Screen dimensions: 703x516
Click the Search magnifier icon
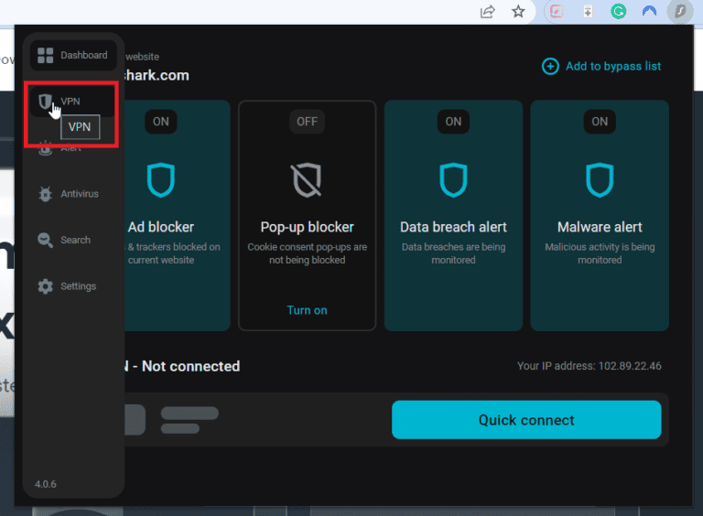coord(45,240)
